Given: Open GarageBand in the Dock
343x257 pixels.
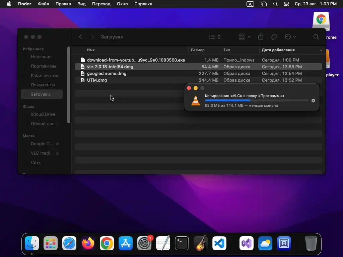Looking at the screenshot, I should coord(201,243).
